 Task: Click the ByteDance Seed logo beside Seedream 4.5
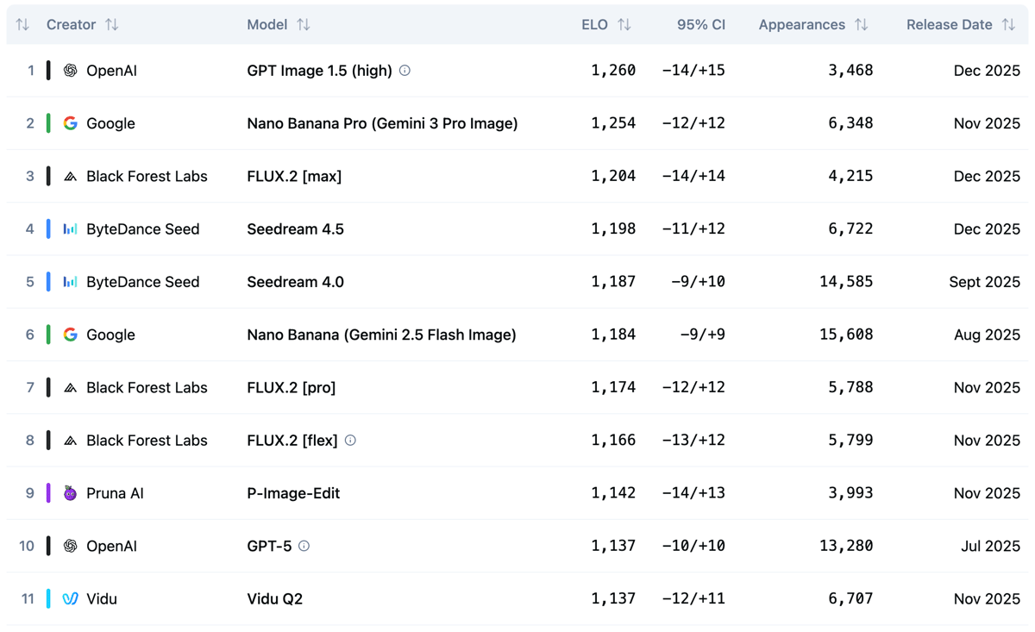69,228
